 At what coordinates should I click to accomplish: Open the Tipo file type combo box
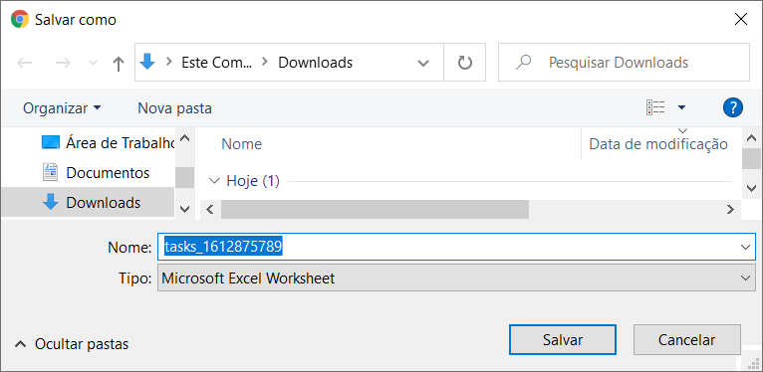456,279
